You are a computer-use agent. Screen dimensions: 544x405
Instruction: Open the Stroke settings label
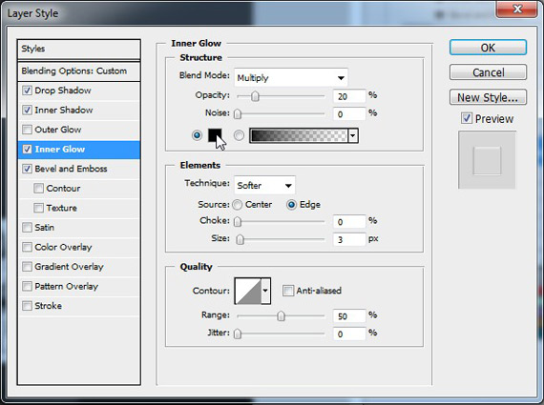tap(49, 306)
